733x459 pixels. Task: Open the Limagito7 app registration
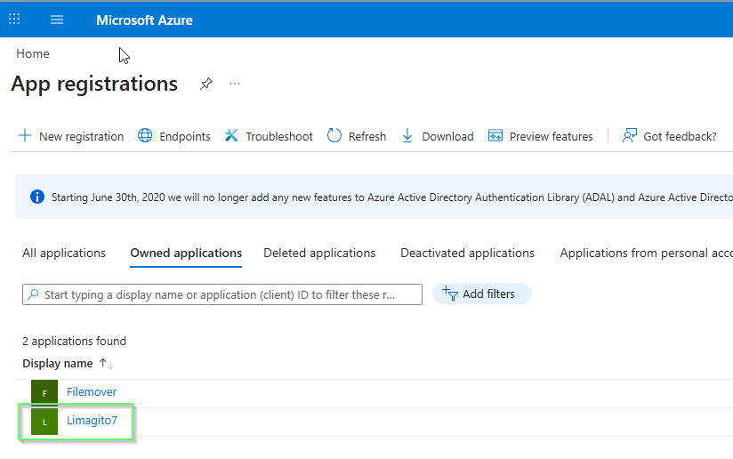93,420
